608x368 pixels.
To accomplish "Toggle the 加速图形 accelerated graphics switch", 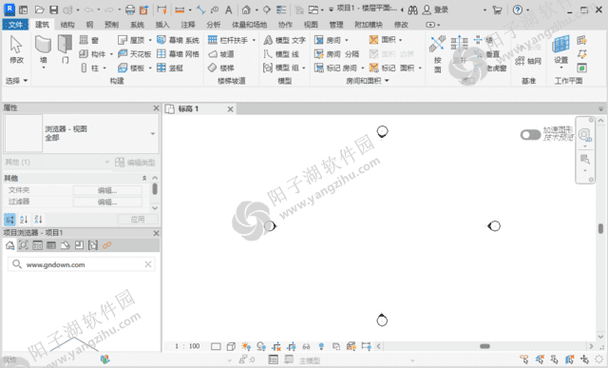I will click(530, 135).
